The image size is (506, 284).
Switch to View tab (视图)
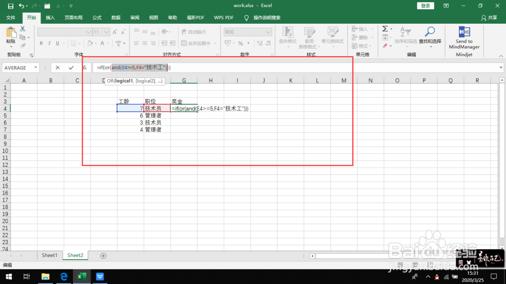154,18
